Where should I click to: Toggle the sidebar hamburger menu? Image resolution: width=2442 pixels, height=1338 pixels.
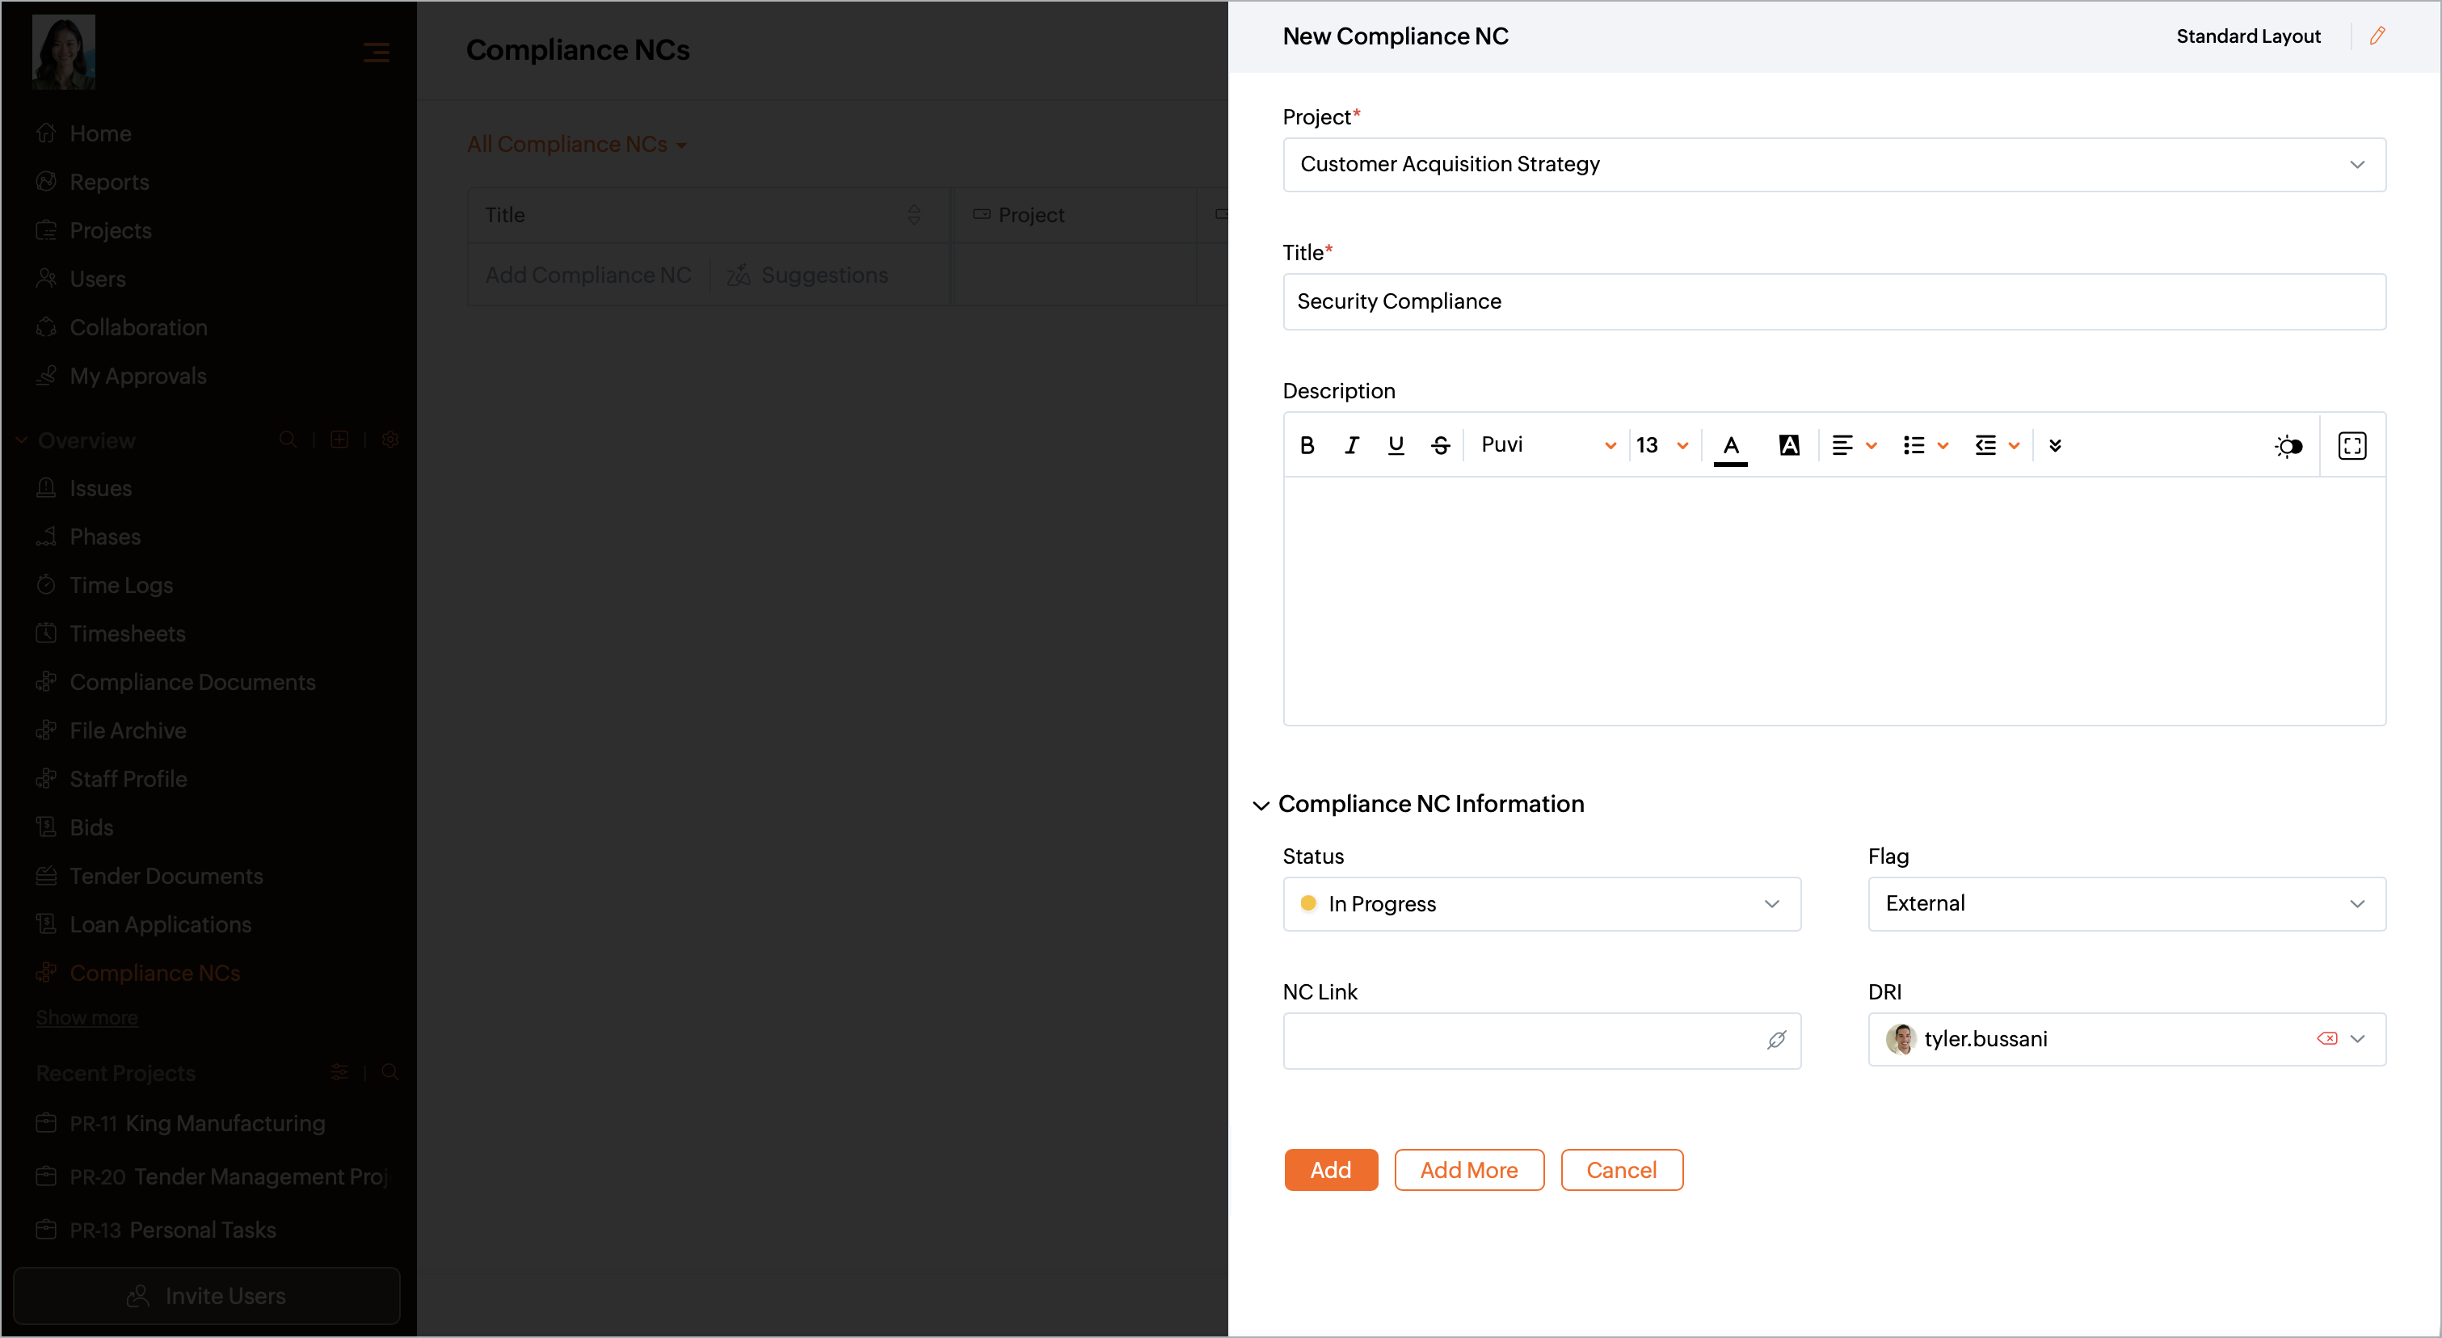tap(377, 53)
